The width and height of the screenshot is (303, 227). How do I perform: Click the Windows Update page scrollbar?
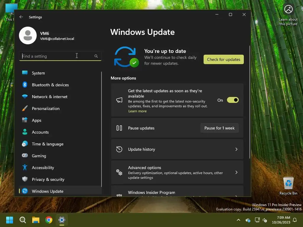point(250,102)
